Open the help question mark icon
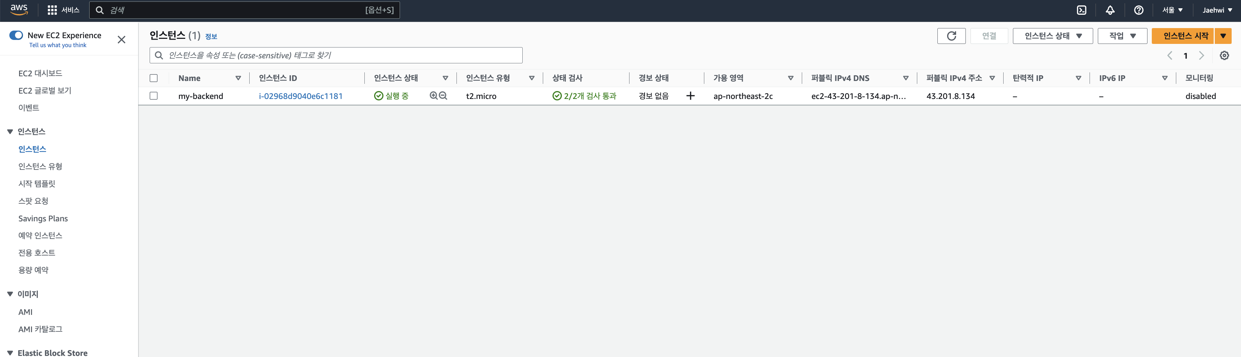Viewport: 1241px width, 357px height. [1139, 10]
